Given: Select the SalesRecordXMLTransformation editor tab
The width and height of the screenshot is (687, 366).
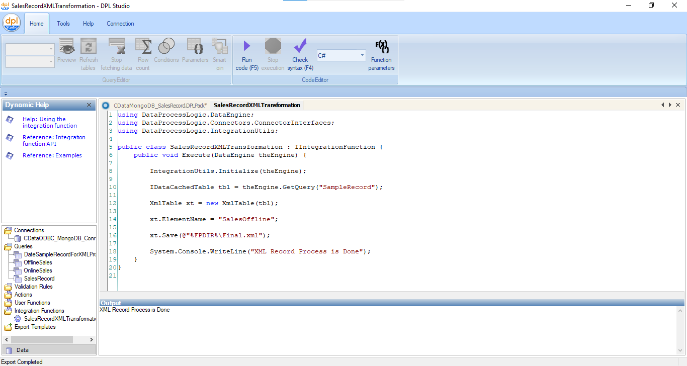Looking at the screenshot, I should tap(256, 105).
